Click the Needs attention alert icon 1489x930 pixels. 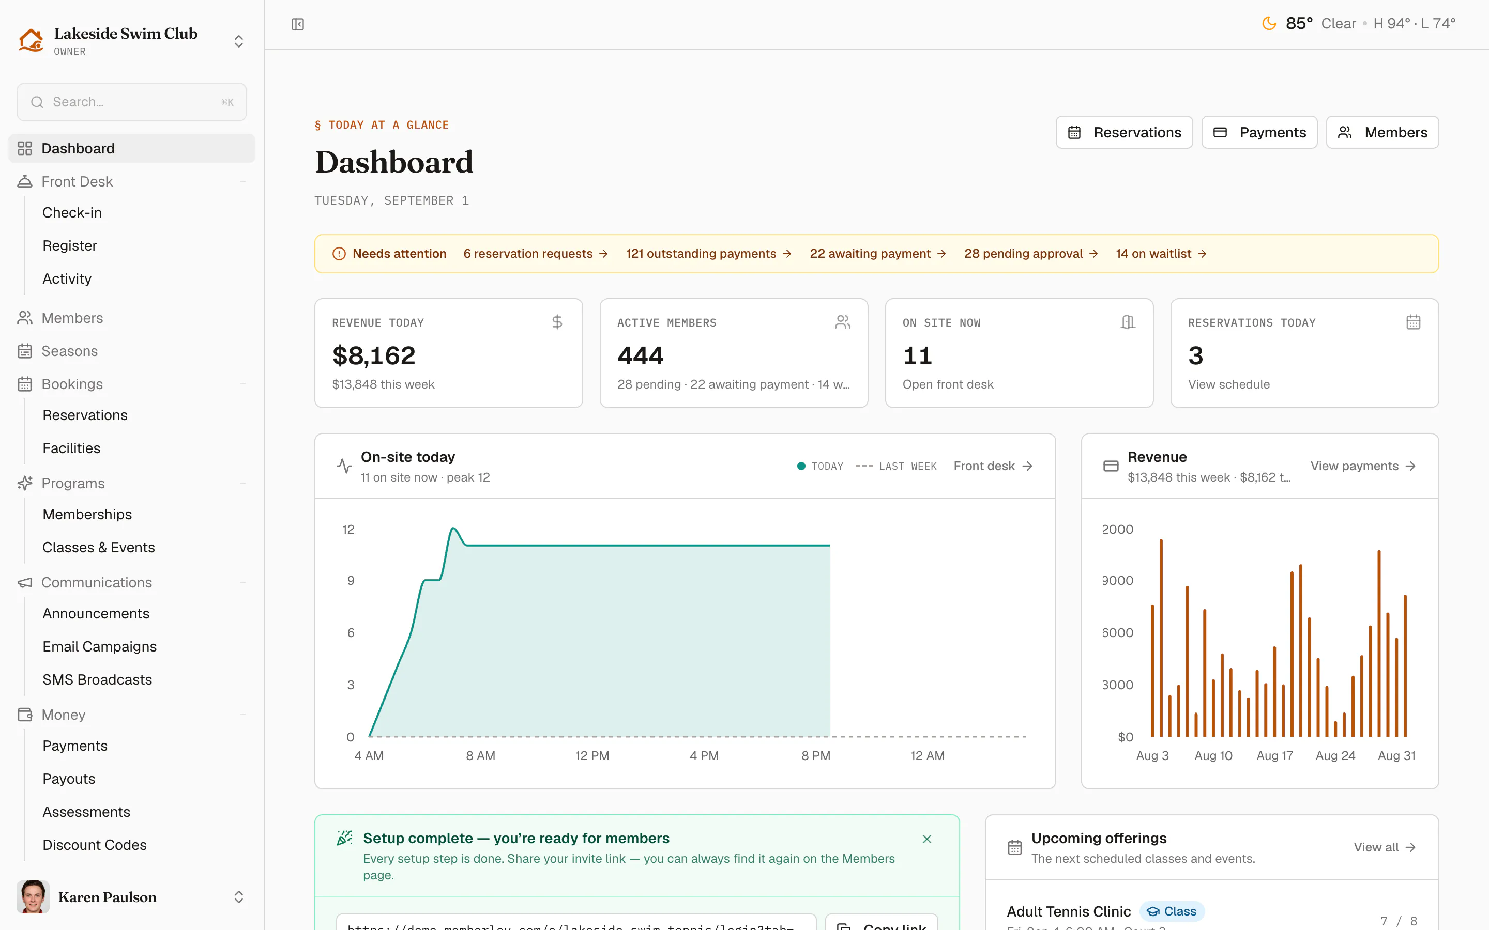pyautogui.click(x=339, y=254)
